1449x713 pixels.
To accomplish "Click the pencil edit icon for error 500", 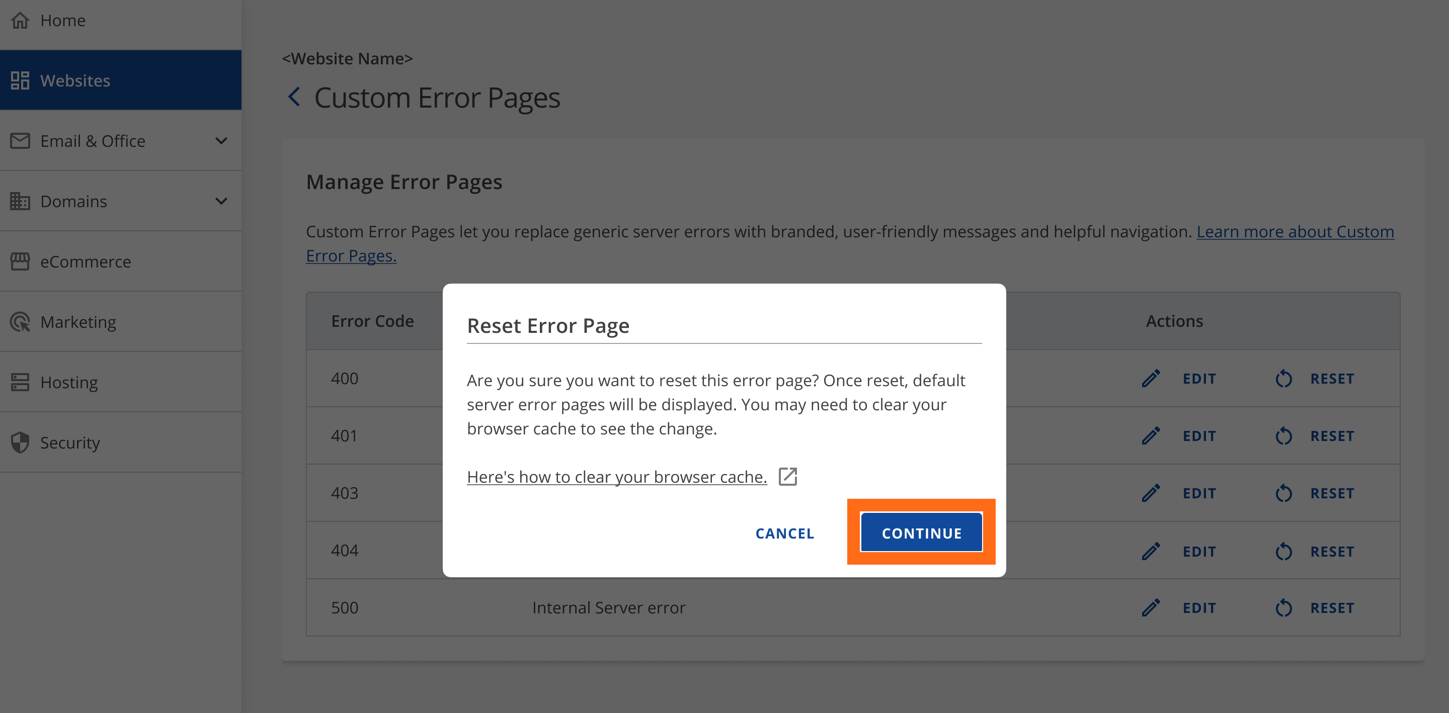I will [1151, 607].
